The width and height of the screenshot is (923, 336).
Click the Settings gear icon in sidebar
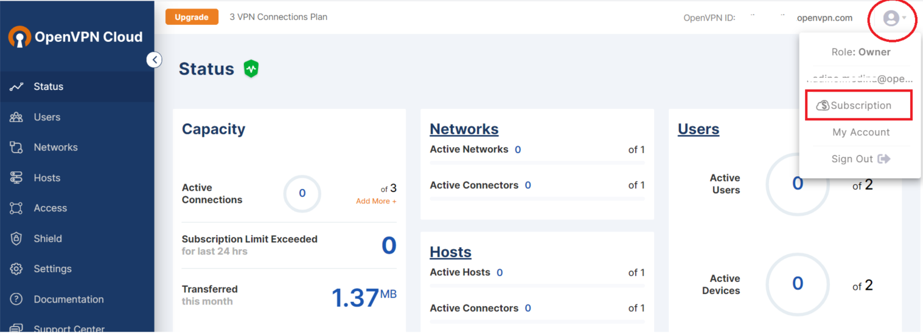tap(16, 269)
